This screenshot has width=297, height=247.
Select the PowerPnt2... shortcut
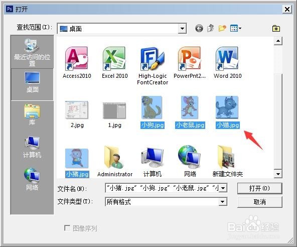190,63
